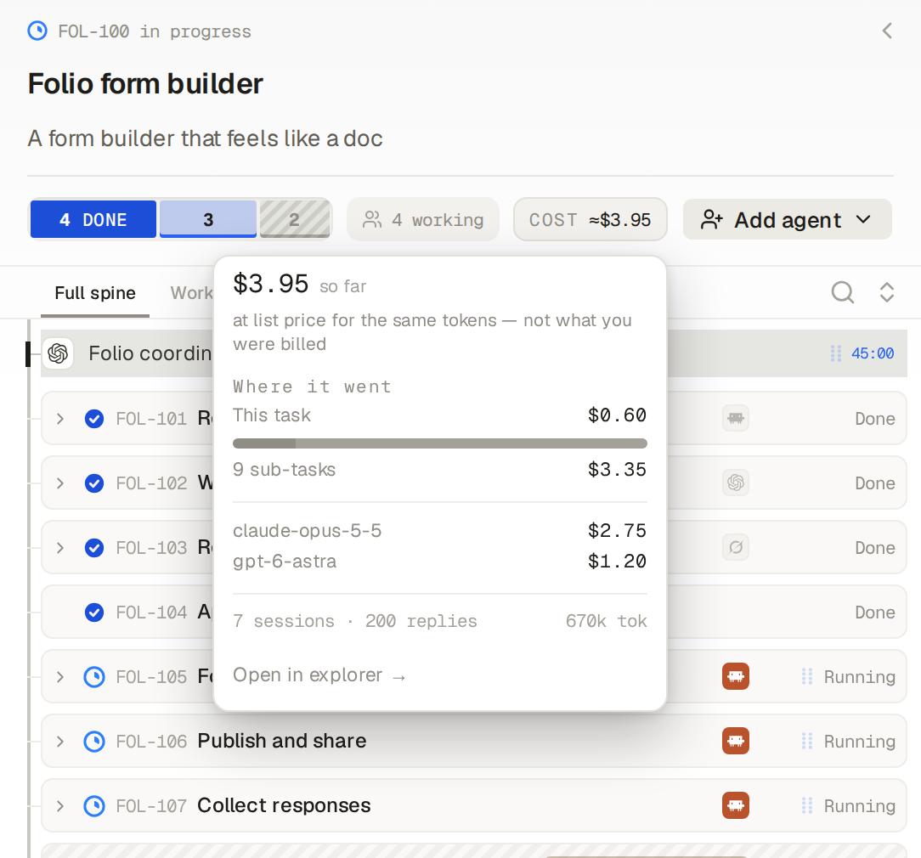Click the FOL-100 in progress label
The height and width of the screenshot is (858, 921).
tap(155, 31)
